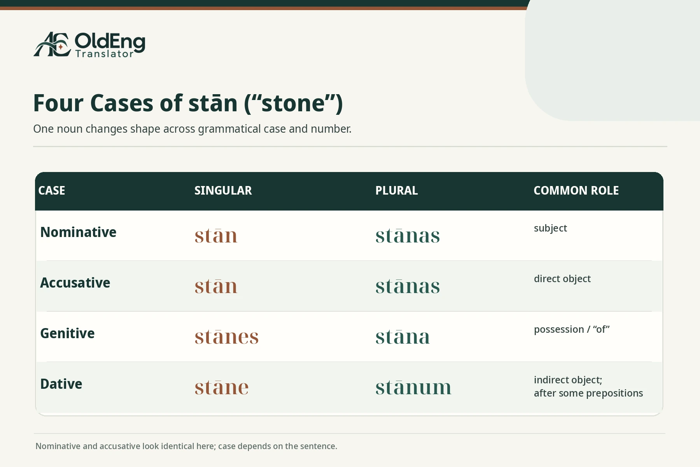This screenshot has width=700, height=467.
Task: Click the subtitle starting 'One noun changes shape'
Action: [x=192, y=129]
